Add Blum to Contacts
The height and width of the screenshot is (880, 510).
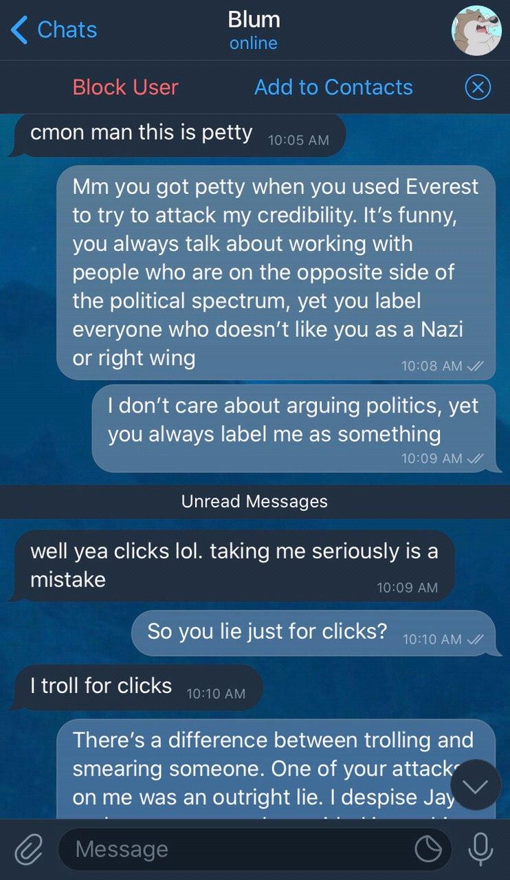(333, 87)
